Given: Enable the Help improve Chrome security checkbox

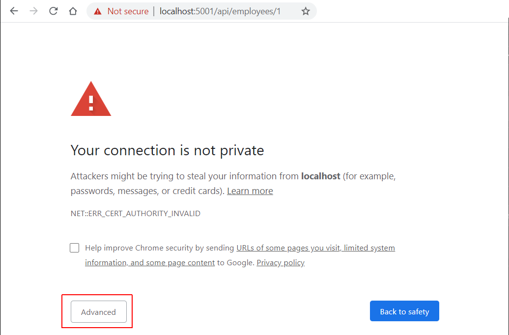Looking at the screenshot, I should (x=74, y=248).
